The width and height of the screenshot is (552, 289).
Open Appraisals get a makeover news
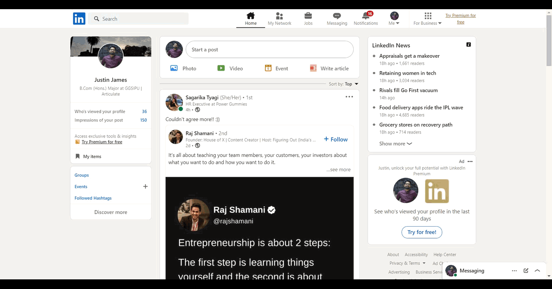(x=409, y=56)
